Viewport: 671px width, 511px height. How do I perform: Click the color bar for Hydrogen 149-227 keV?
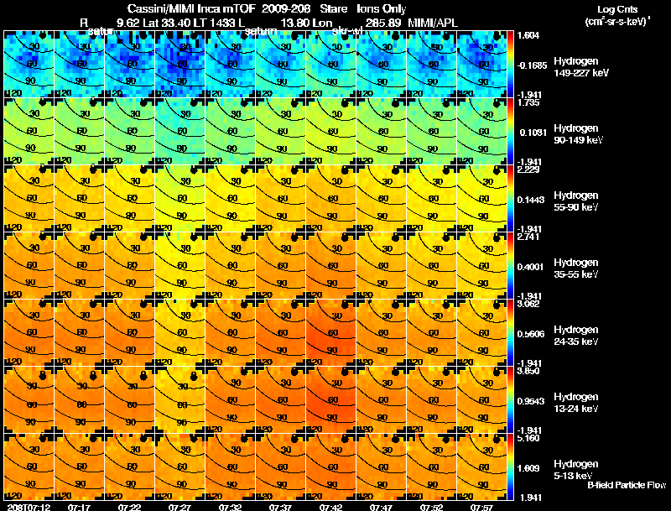[x=510, y=65]
